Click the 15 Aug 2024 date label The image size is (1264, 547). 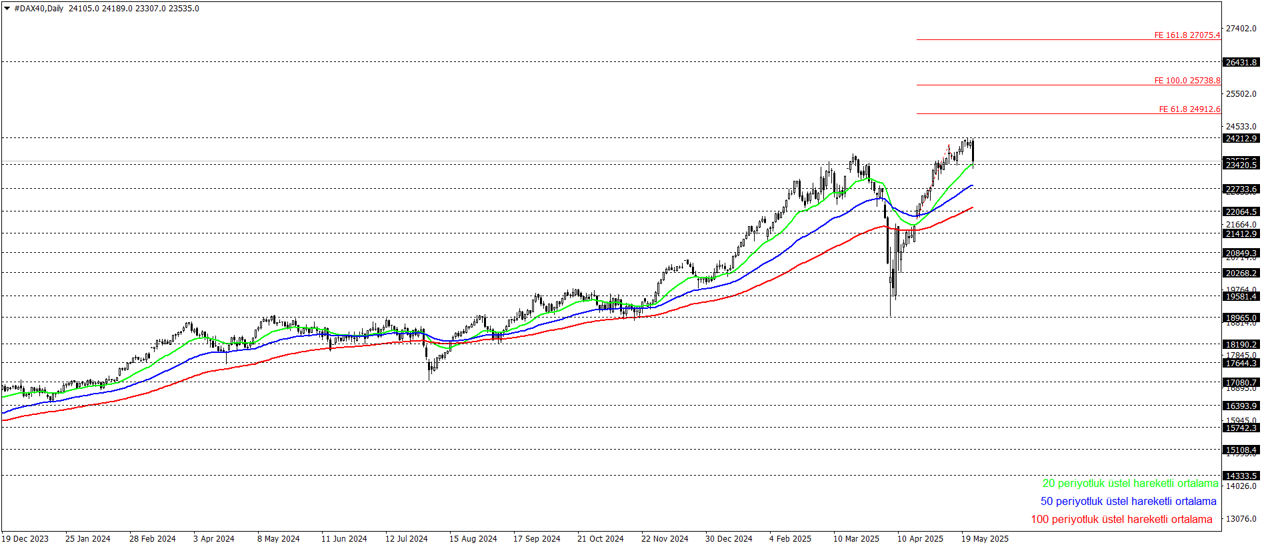(x=473, y=539)
